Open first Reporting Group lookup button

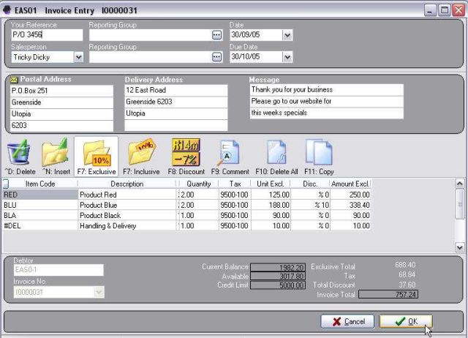click(216, 35)
